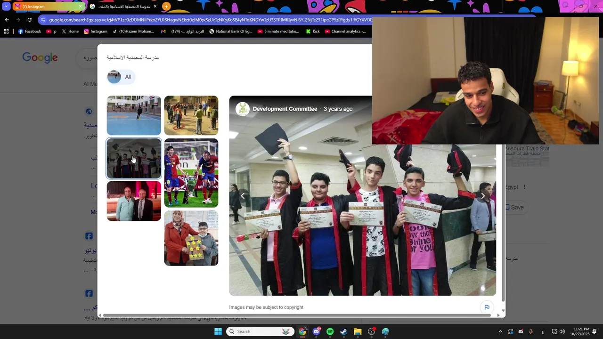
Task: Click the globe website icon in results
Action: 89,112
